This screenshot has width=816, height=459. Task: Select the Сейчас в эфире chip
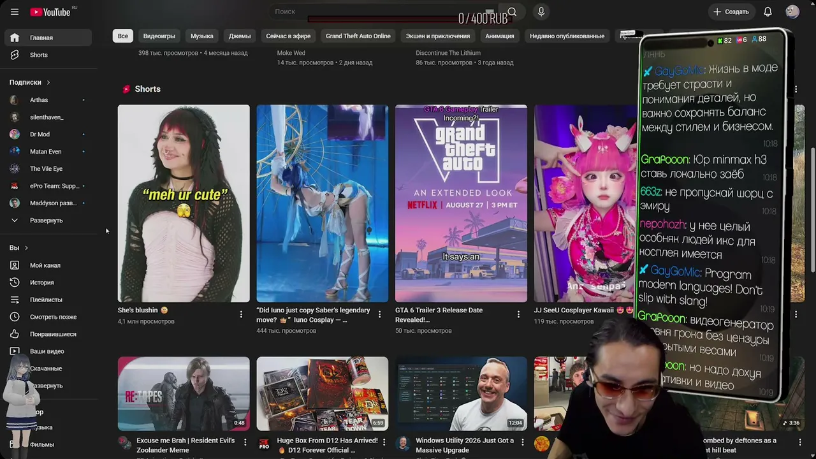click(x=288, y=36)
